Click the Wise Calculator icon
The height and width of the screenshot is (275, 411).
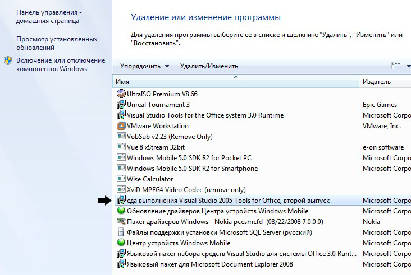[x=121, y=179]
